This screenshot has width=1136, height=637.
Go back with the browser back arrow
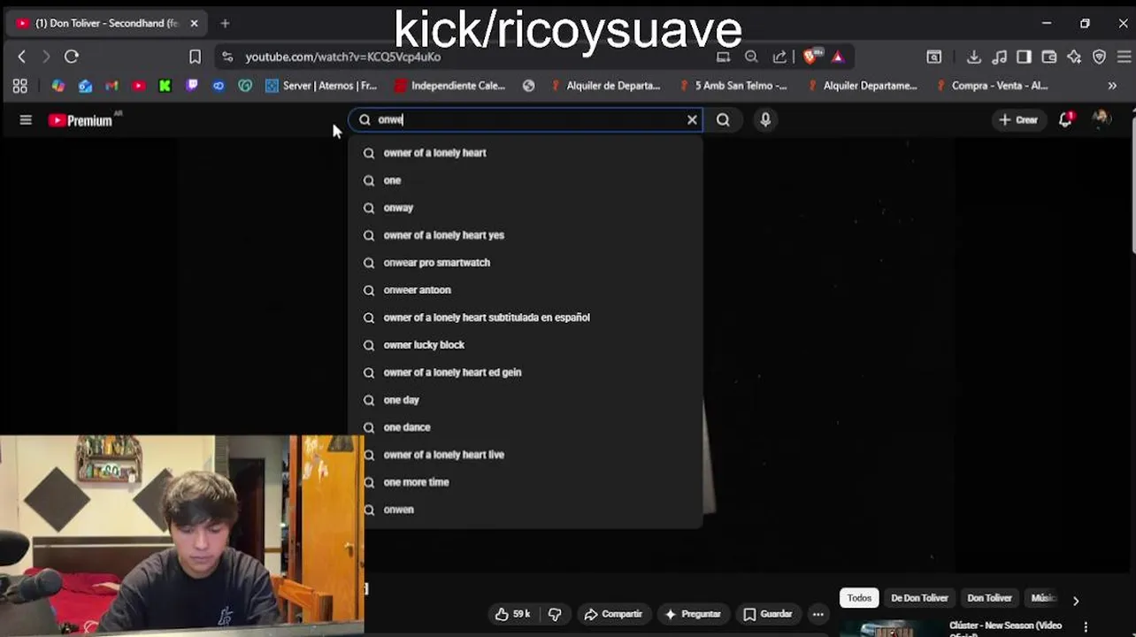tap(22, 57)
